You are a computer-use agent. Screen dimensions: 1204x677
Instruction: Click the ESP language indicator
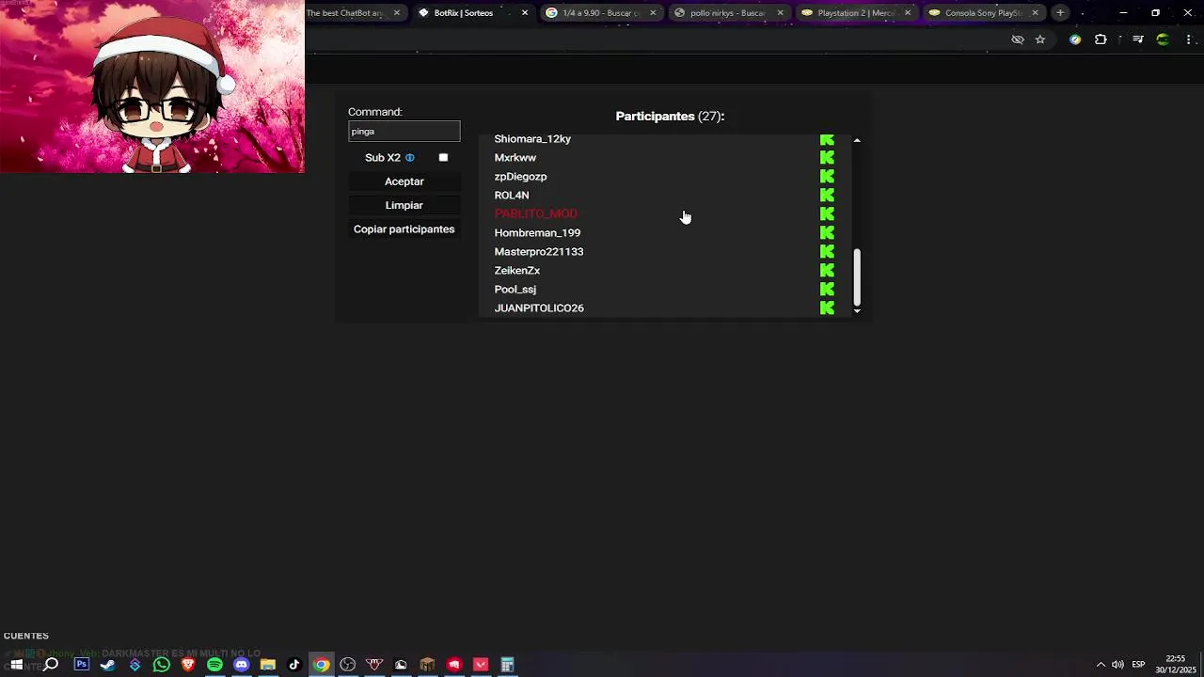1138,665
